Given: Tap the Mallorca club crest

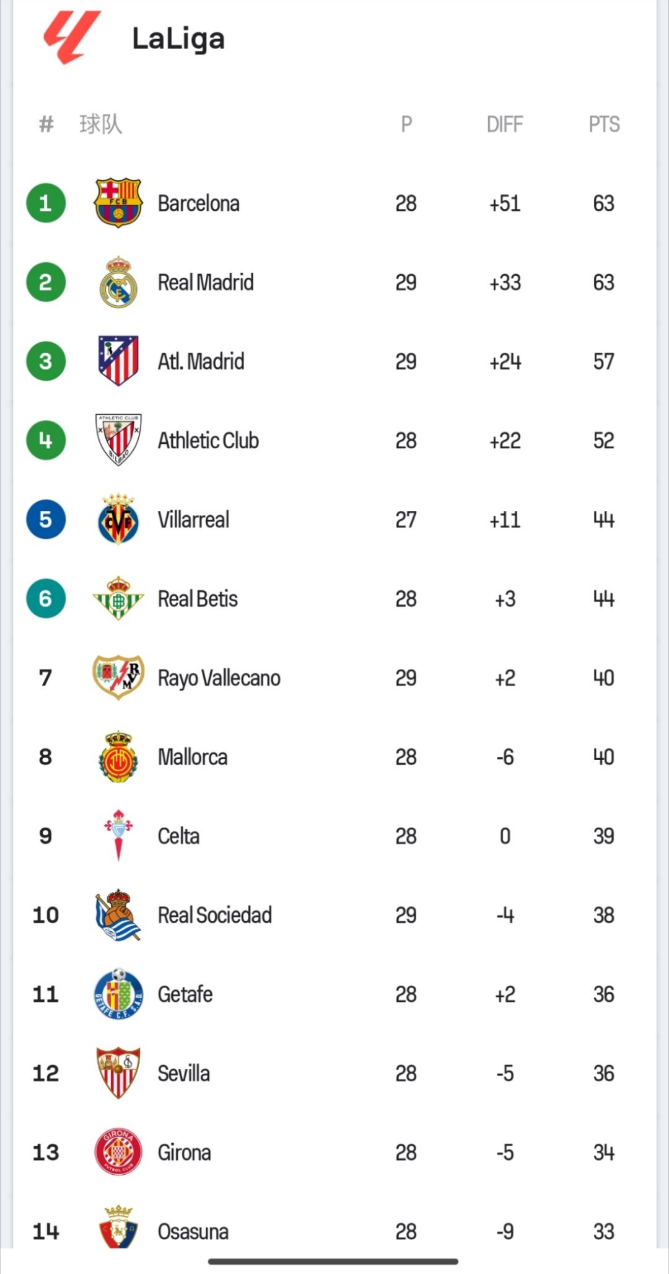Looking at the screenshot, I should point(118,756).
